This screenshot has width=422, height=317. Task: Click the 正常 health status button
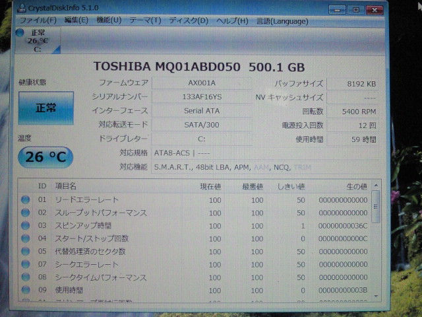(46, 108)
